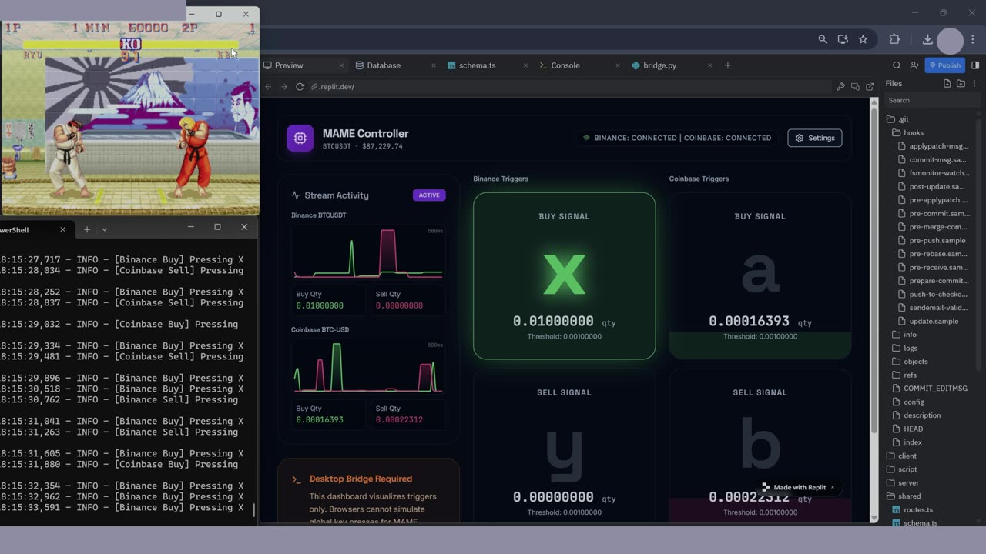986x554 pixels.
Task: Open the routes.ts file
Action: [x=917, y=509]
